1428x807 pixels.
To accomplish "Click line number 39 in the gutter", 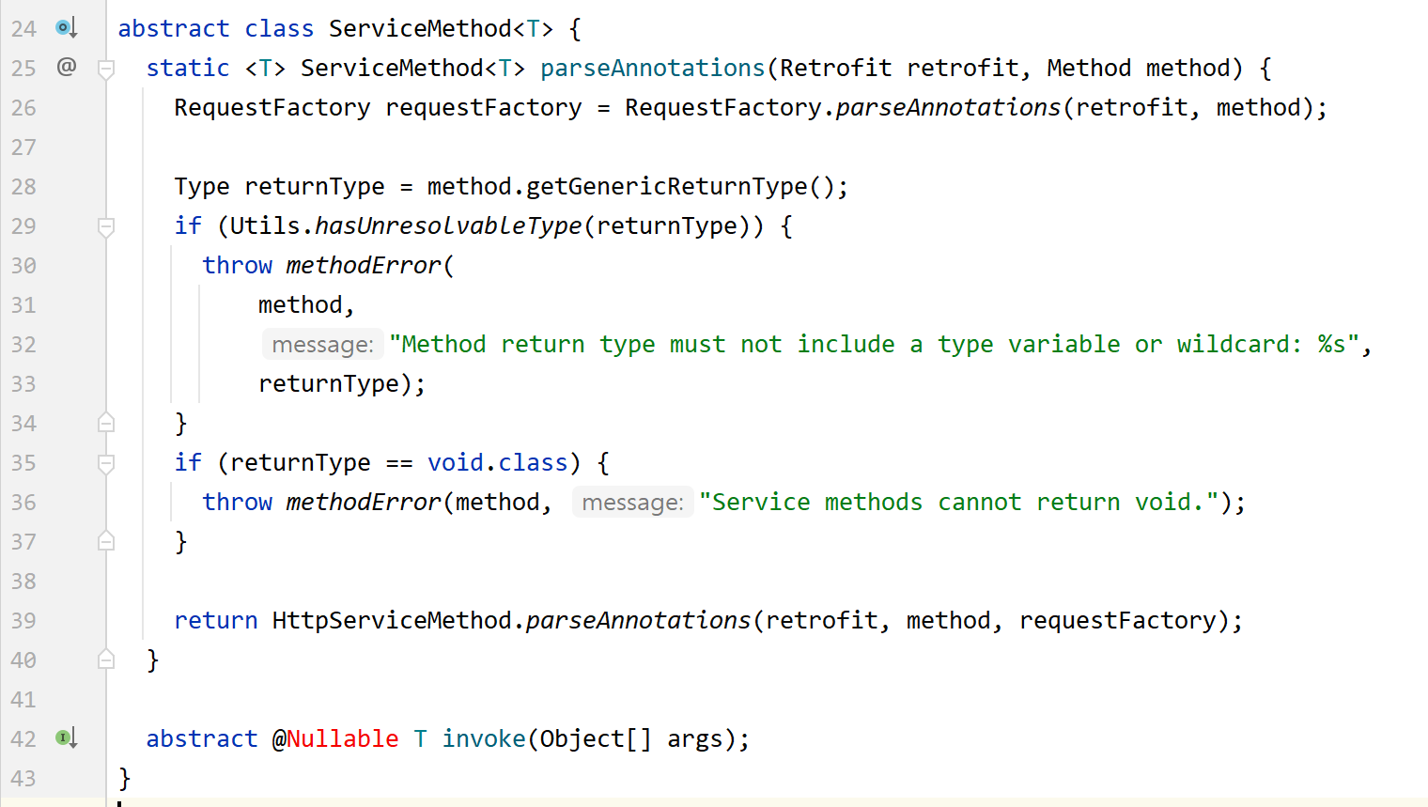I will pos(23,621).
